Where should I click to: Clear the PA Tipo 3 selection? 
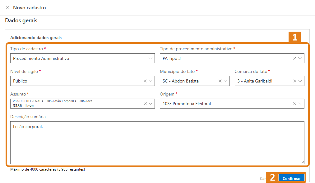tap(294, 58)
